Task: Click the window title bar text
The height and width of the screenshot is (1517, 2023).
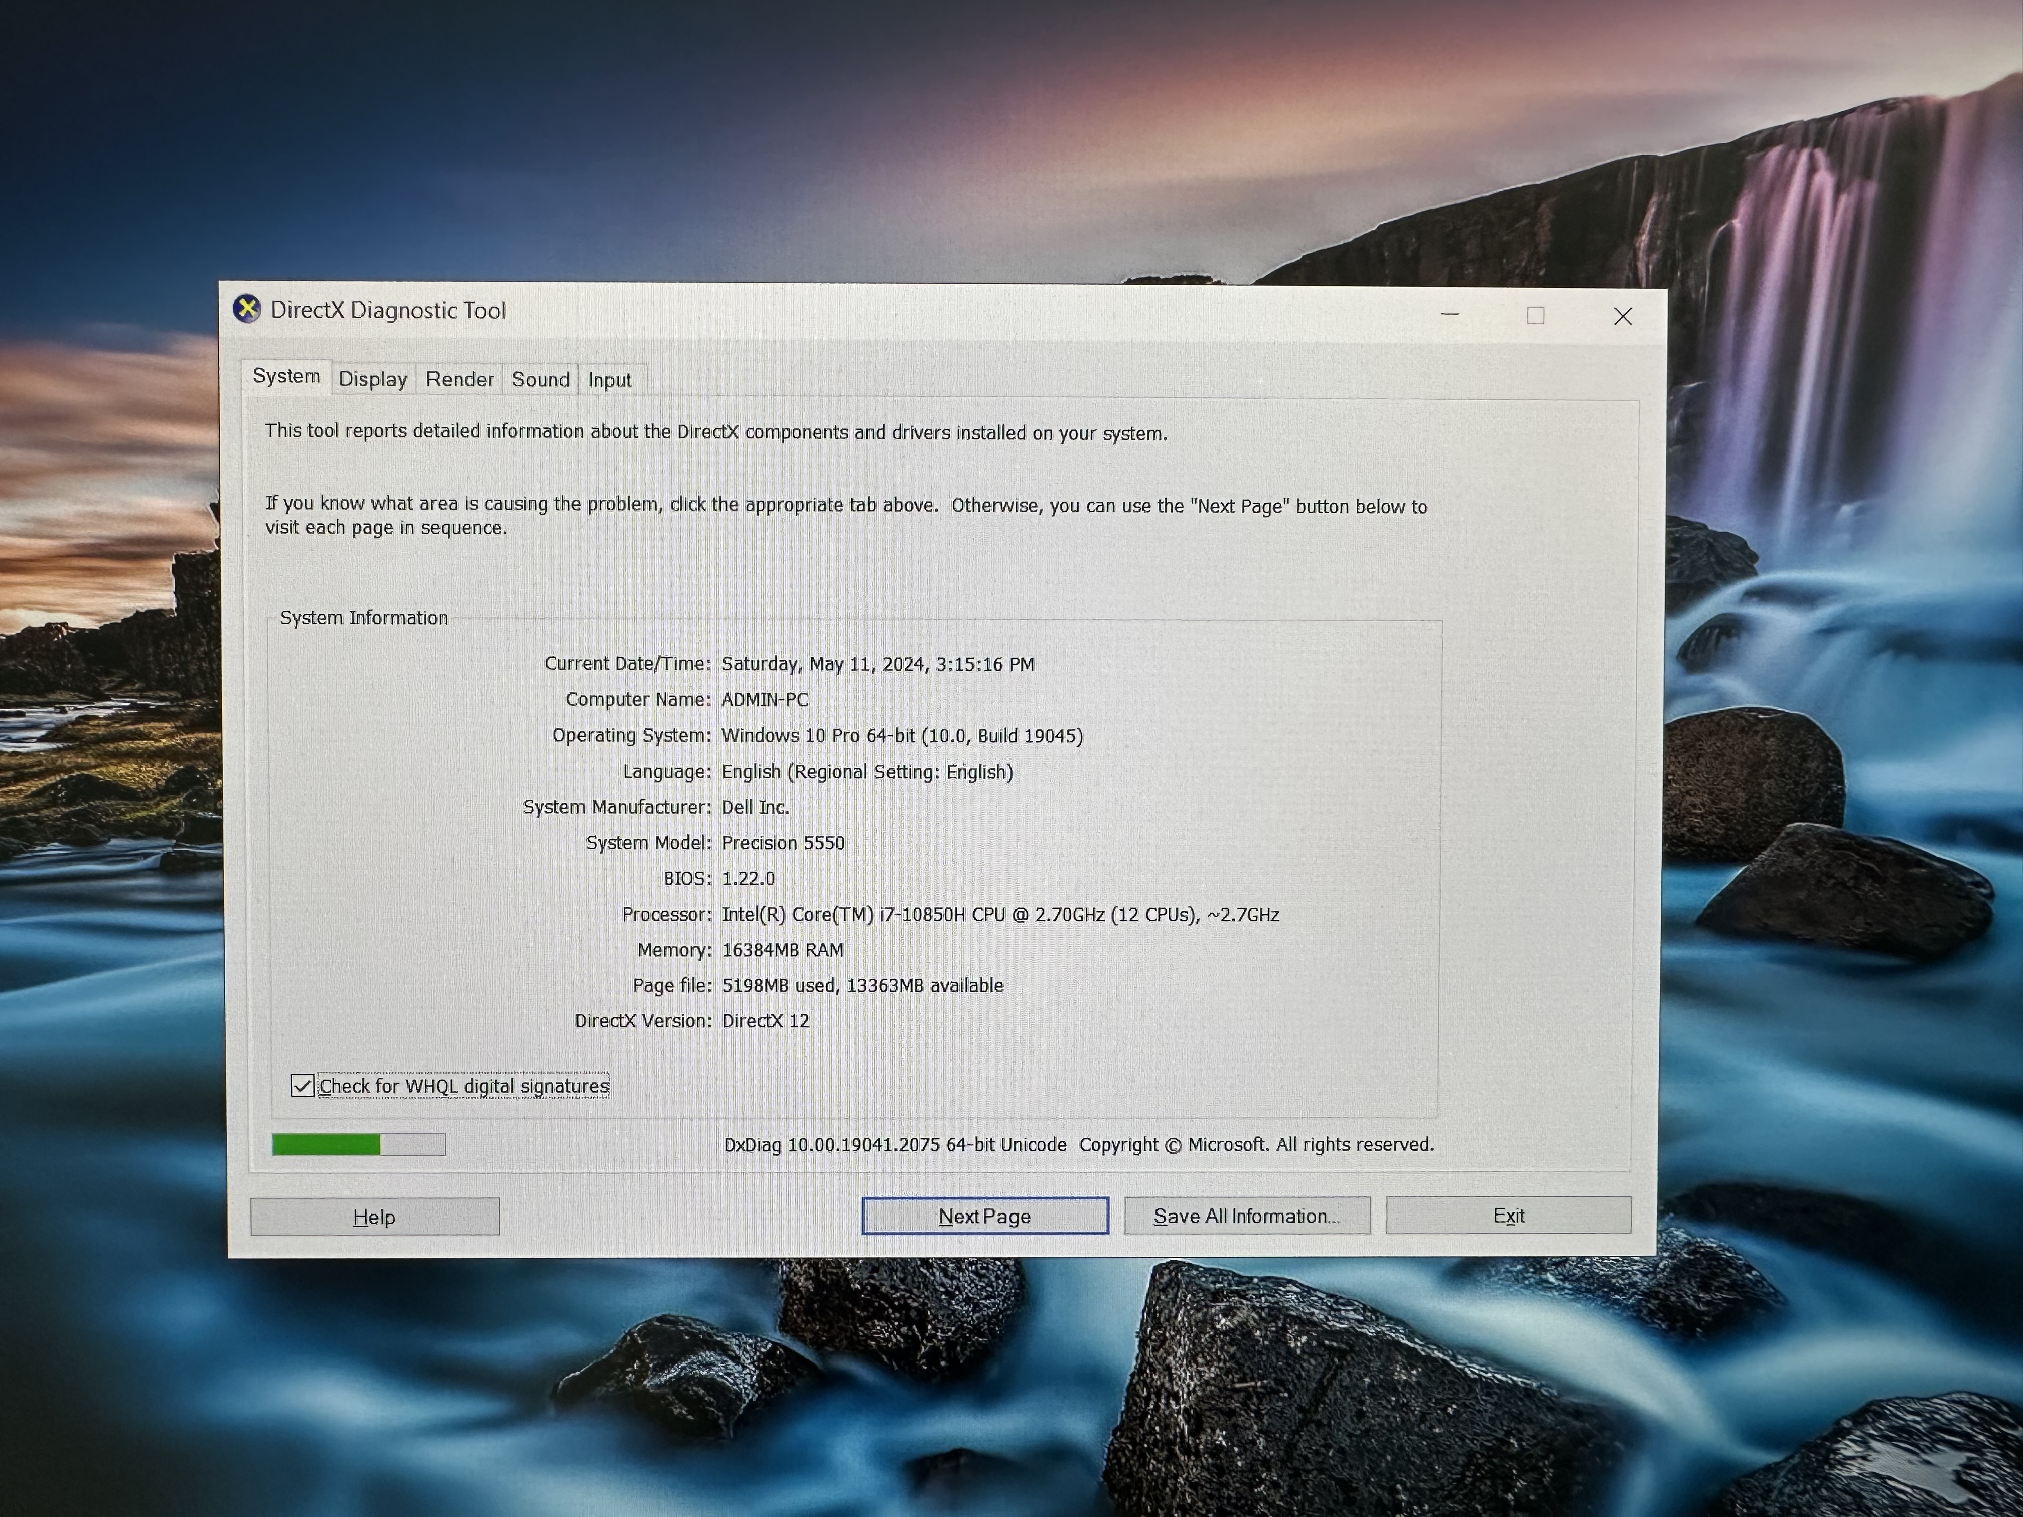Action: pos(388,310)
